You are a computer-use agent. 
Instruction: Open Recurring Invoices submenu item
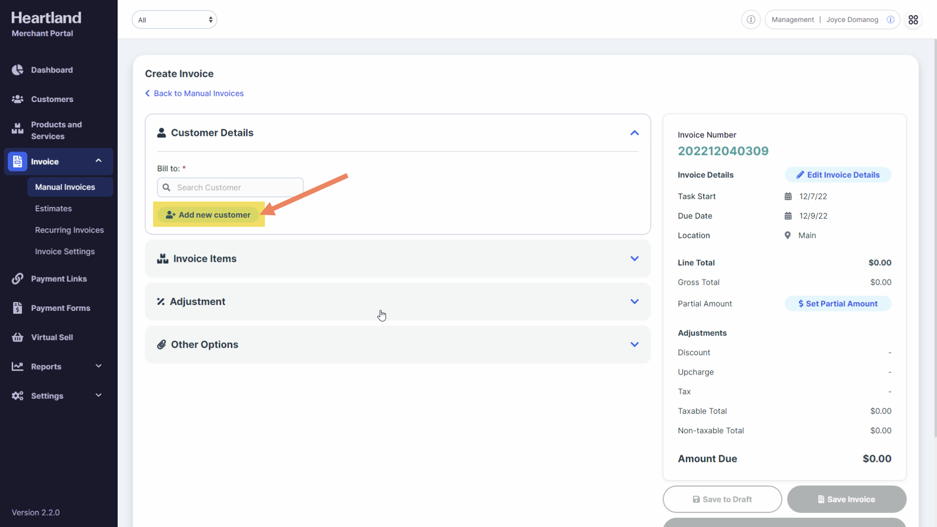click(x=69, y=230)
